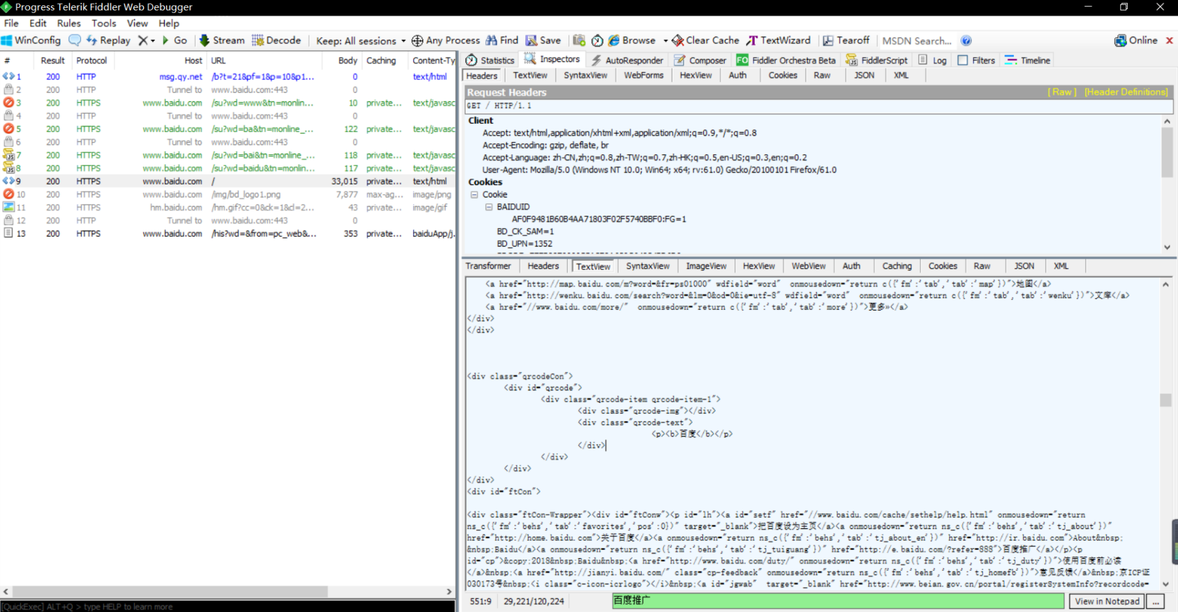Click the timer clock icon

(x=597, y=41)
